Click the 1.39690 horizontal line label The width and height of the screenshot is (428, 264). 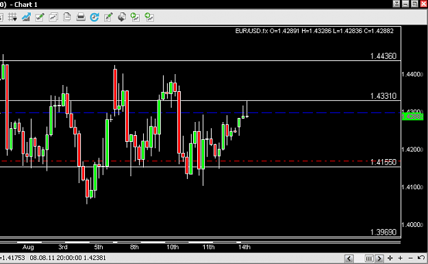[x=383, y=232]
